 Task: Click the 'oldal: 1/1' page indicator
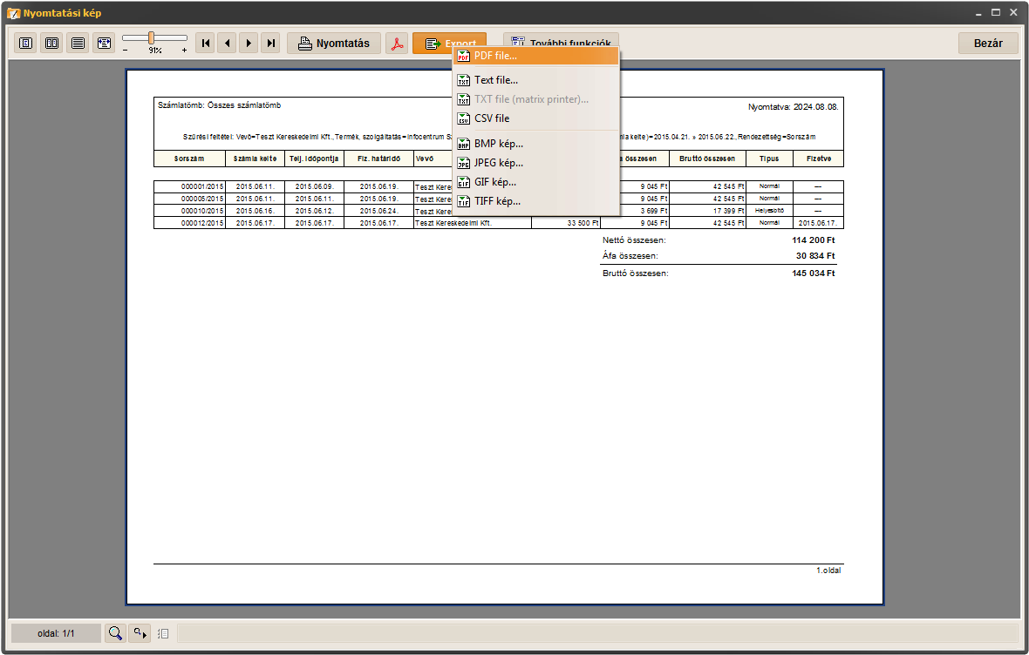coord(56,633)
